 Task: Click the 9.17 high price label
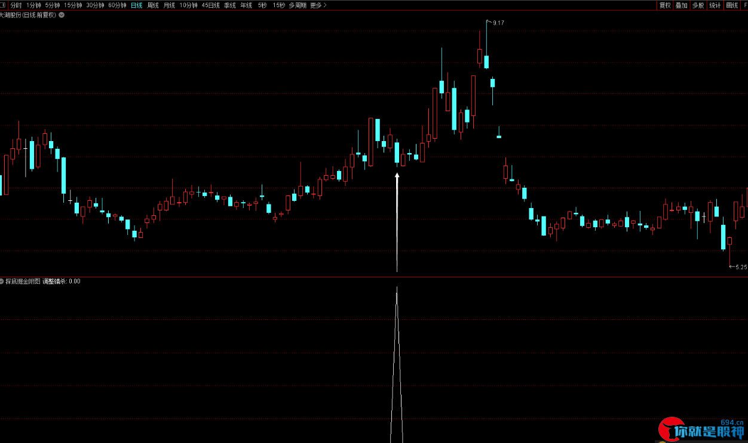(499, 23)
